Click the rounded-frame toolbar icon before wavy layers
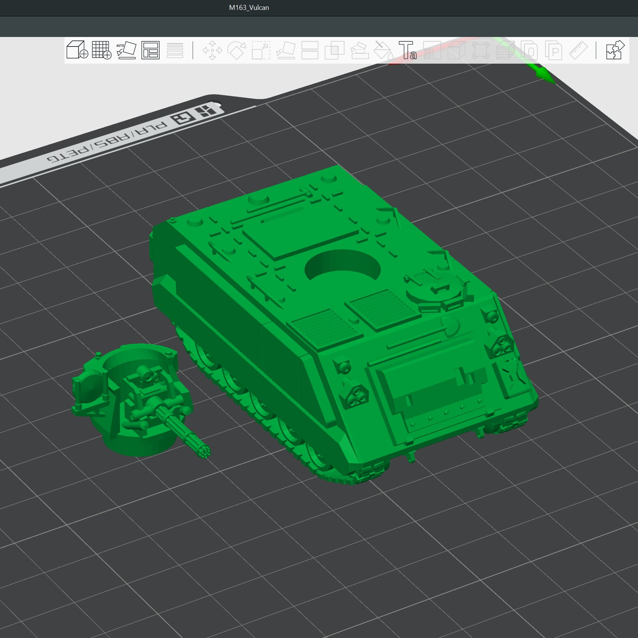Screen dimensions: 638x638 [x=481, y=50]
